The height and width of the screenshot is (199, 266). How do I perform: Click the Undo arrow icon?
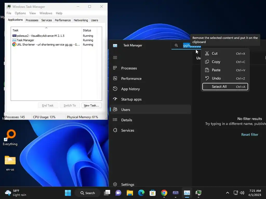pos(207,78)
